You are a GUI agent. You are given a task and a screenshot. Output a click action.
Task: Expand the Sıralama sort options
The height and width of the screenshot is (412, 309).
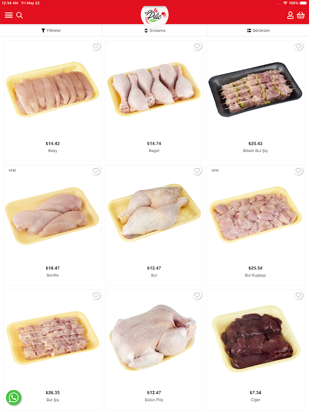coord(155,30)
